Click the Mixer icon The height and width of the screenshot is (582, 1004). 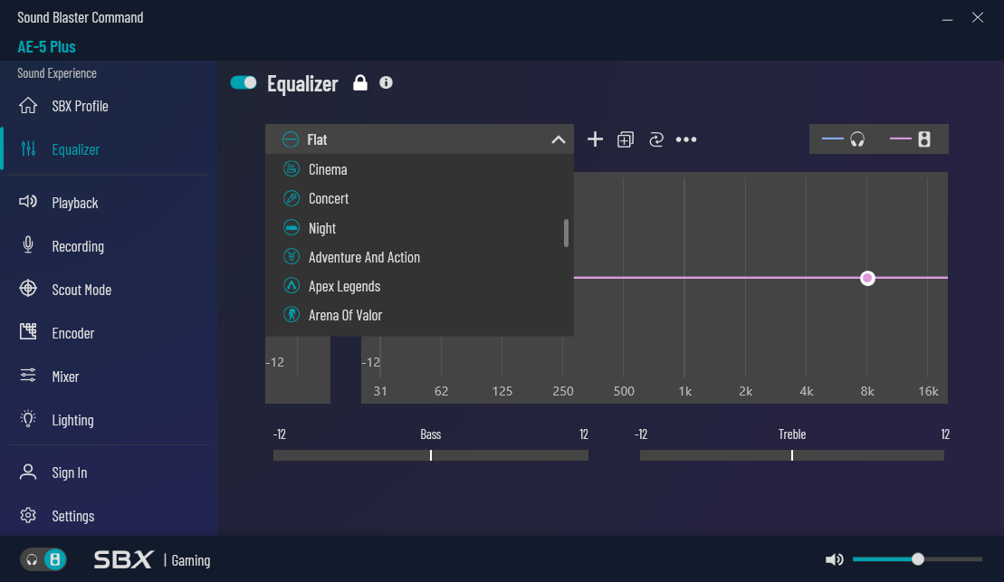[x=28, y=376]
